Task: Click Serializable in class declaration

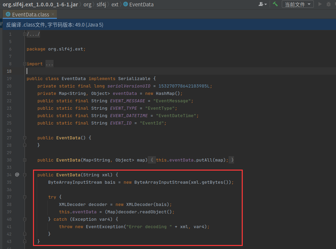Action: click(x=134, y=79)
